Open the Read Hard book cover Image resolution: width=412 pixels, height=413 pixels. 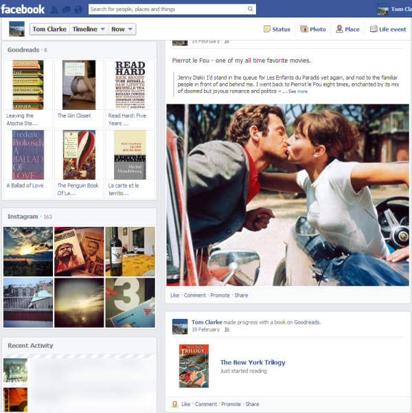(x=130, y=85)
